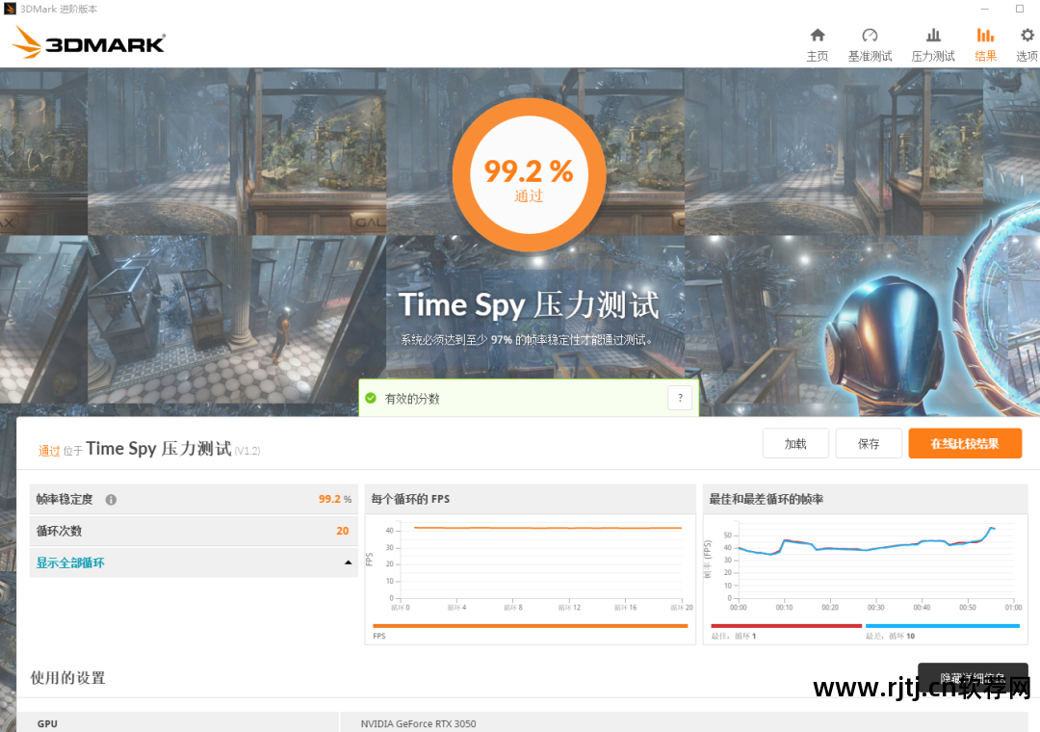Click the options gear icon
This screenshot has height=732, width=1040.
[1027, 36]
